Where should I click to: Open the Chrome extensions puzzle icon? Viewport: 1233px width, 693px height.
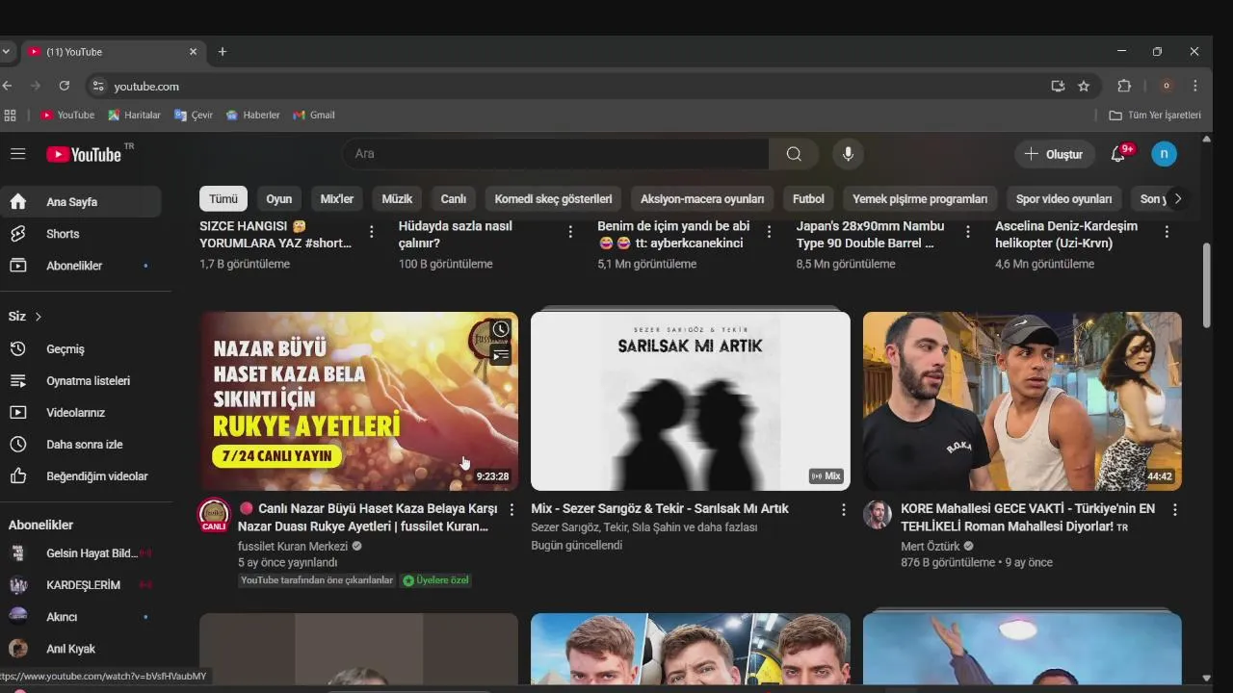(x=1124, y=86)
